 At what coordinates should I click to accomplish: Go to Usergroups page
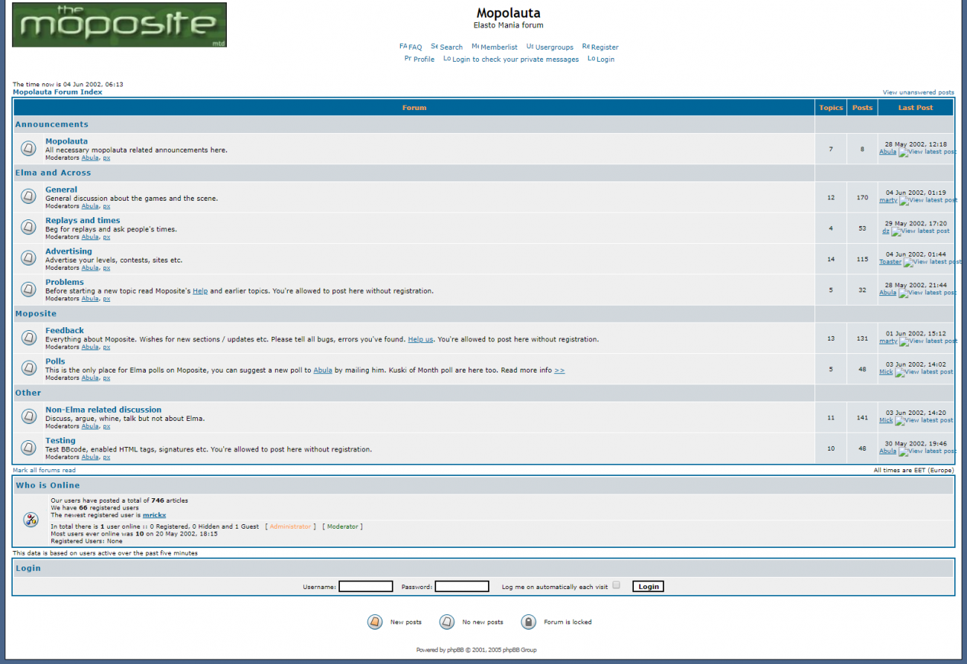click(554, 47)
